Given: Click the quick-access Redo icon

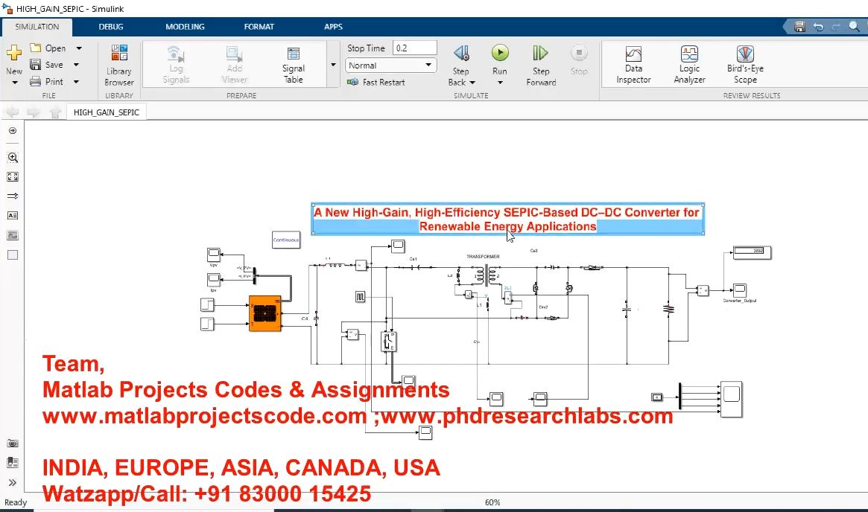Looking at the screenshot, I should pyautogui.click(x=836, y=27).
